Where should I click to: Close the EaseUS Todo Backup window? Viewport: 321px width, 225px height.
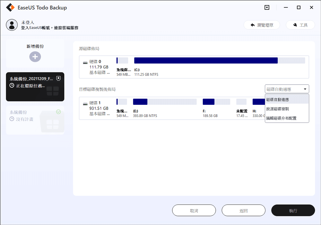(x=311, y=8)
